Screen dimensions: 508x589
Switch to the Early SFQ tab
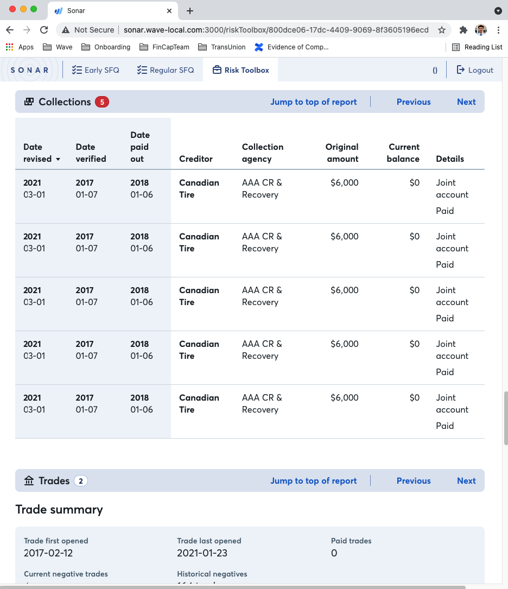(x=96, y=70)
